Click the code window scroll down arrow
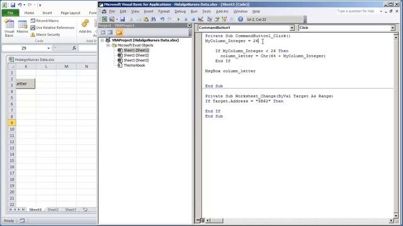Viewport: 403px width, 226px height. (x=395, y=215)
